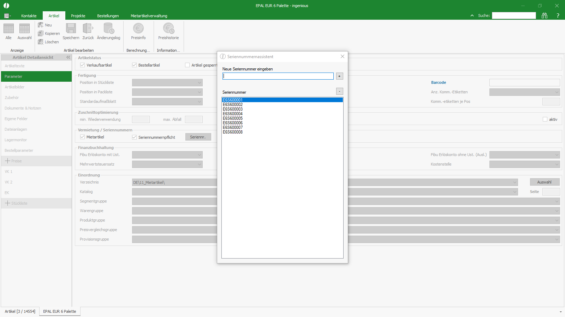The height and width of the screenshot is (317, 565).
Task: Click the Zurück revert icon
Action: tap(88, 29)
